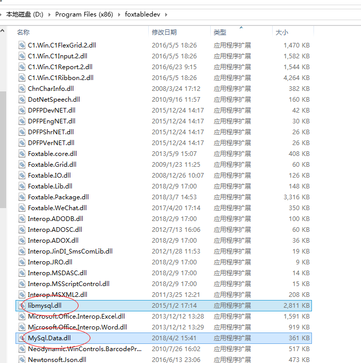Select the ChnCharInfo.dll file icon
The image size is (361, 363).
click(22, 88)
